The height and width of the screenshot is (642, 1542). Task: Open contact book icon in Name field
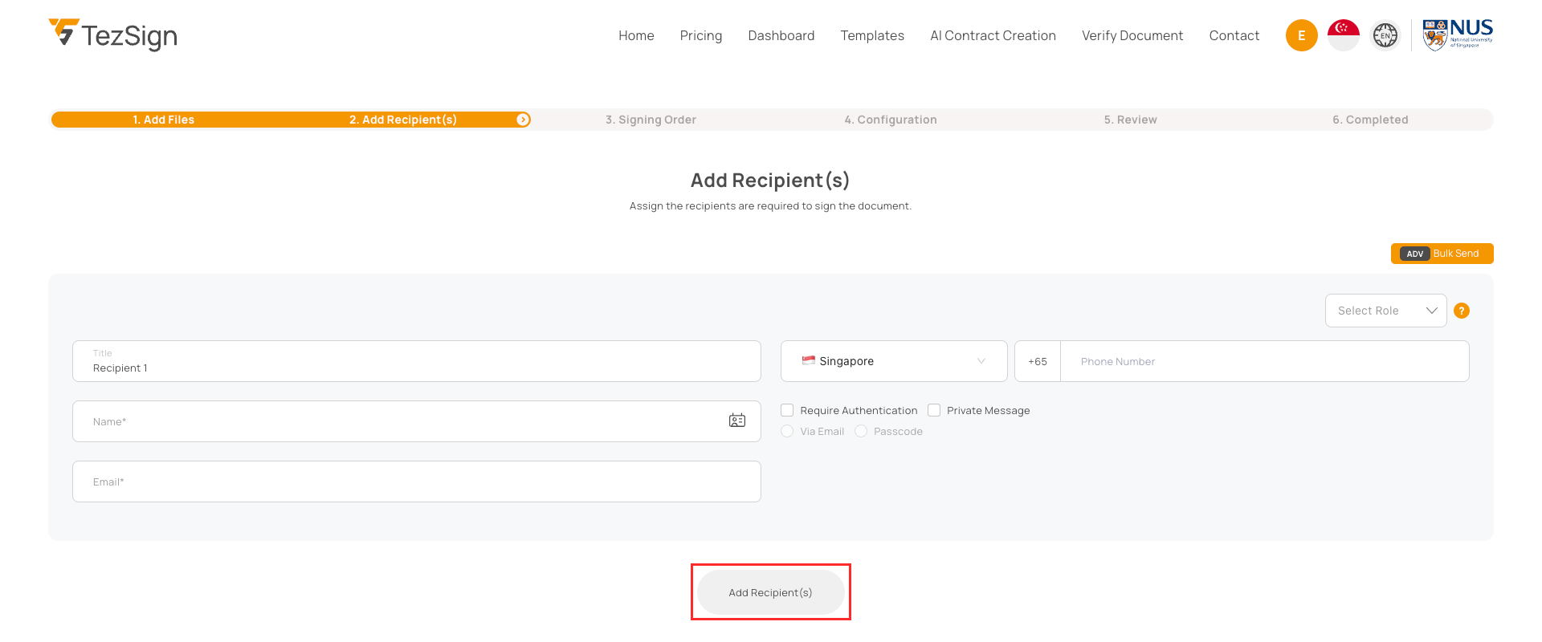point(736,421)
